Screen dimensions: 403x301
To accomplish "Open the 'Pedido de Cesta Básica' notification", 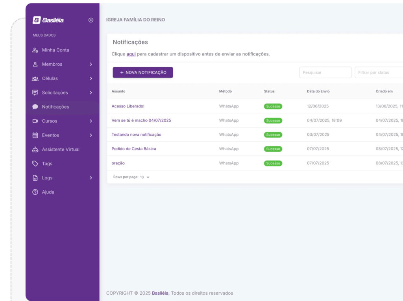I will click(x=134, y=149).
